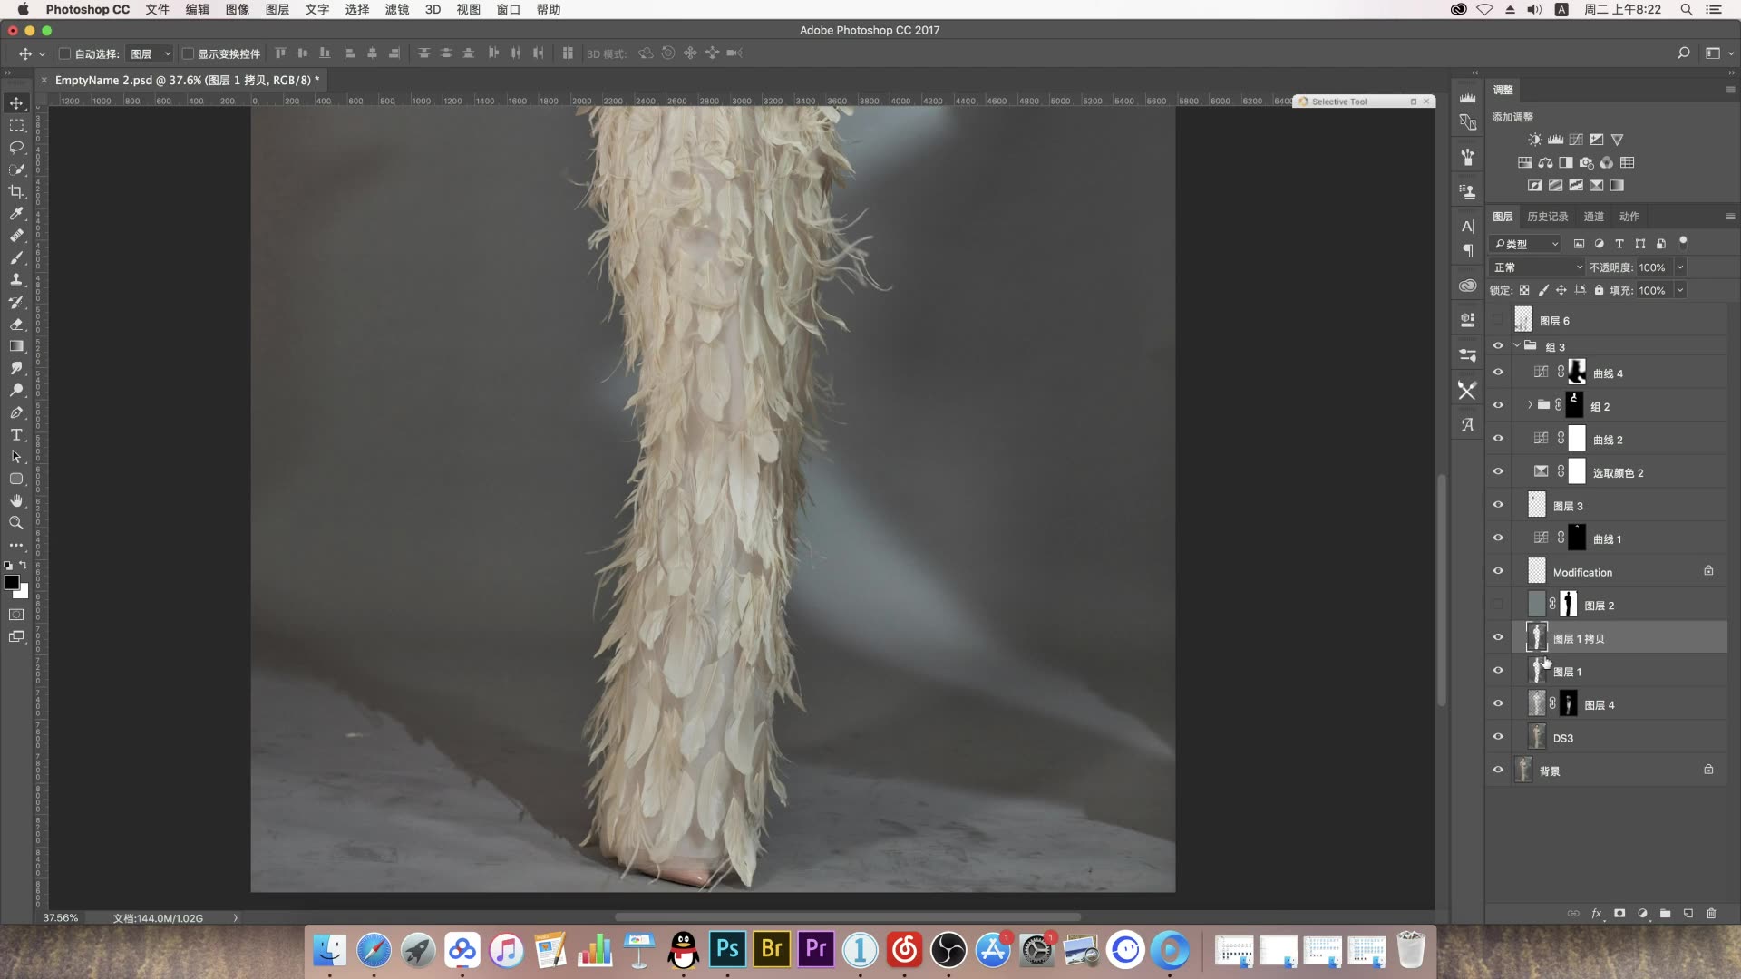Create a new group folder

[1666, 914]
